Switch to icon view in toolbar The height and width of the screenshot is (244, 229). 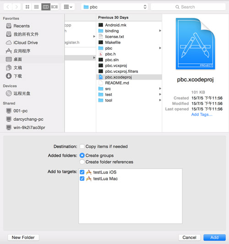(x=27, y=7)
